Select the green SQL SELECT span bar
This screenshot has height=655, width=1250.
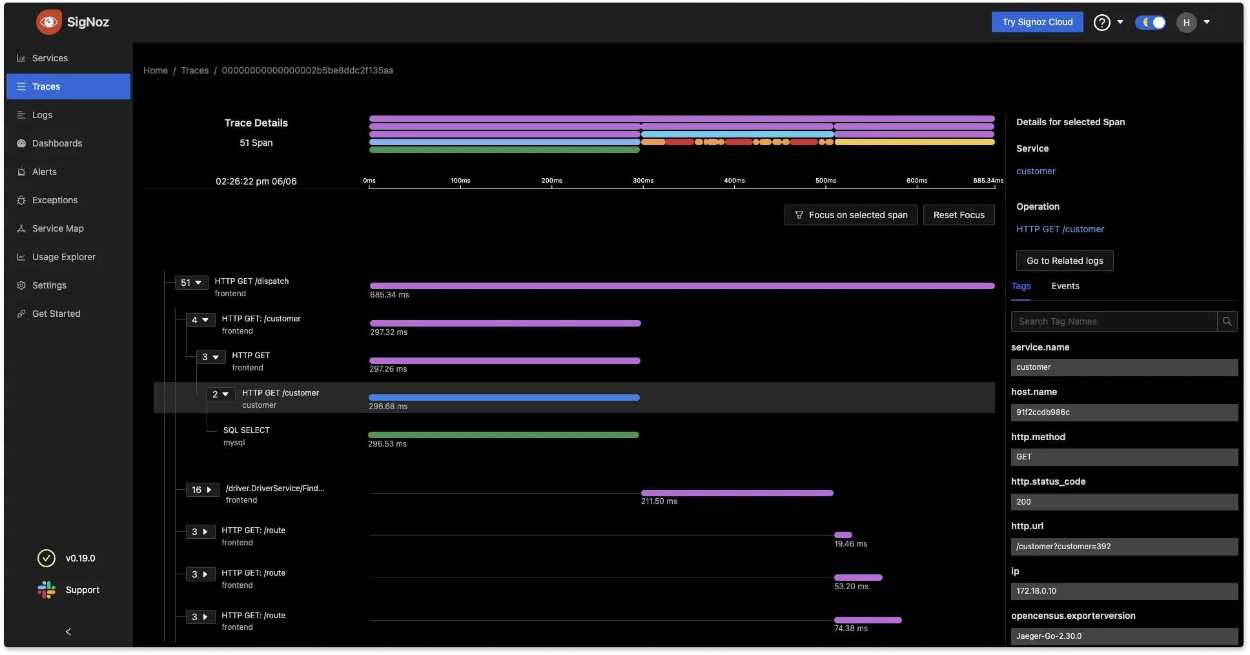point(504,435)
